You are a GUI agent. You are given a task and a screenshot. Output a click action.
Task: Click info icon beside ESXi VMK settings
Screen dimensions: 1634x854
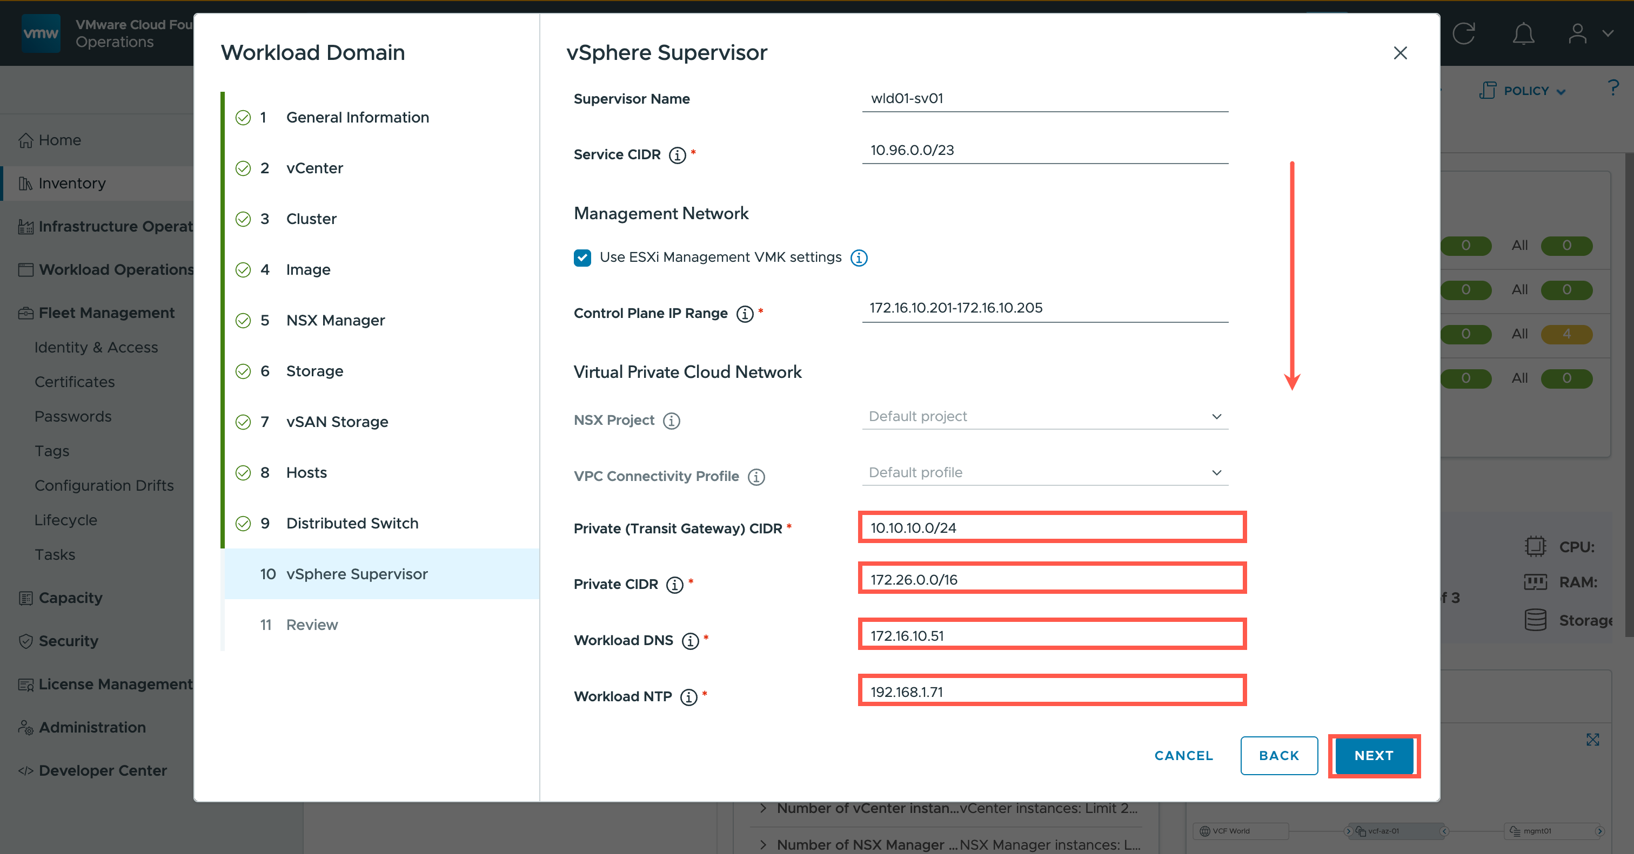859,258
